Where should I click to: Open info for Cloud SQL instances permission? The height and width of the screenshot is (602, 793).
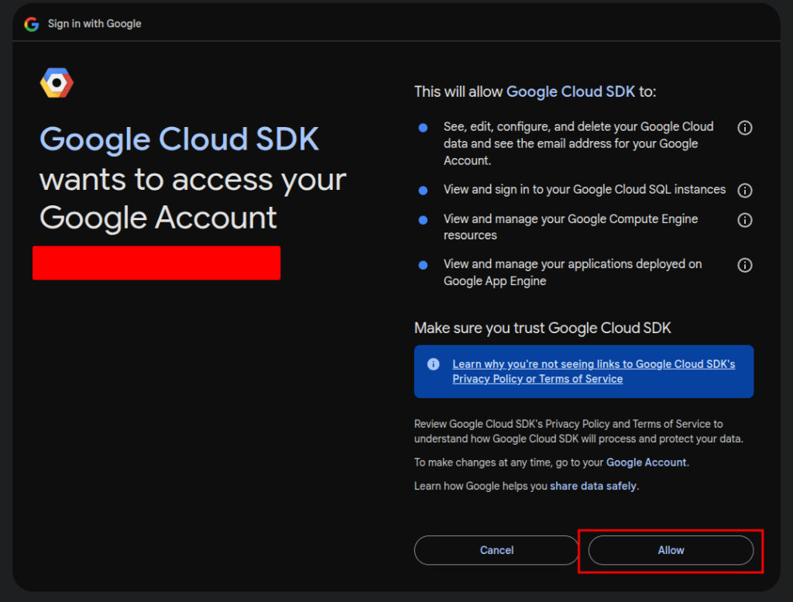[744, 191]
